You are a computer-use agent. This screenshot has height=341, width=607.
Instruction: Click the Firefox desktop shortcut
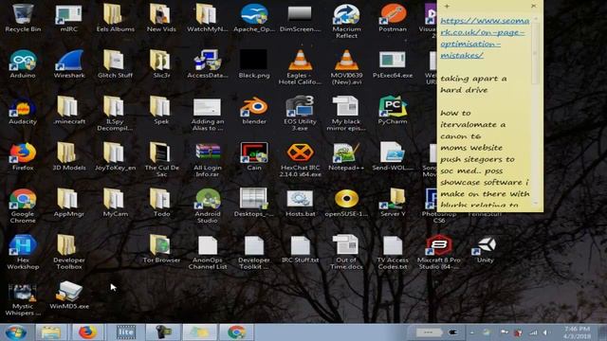23,156
